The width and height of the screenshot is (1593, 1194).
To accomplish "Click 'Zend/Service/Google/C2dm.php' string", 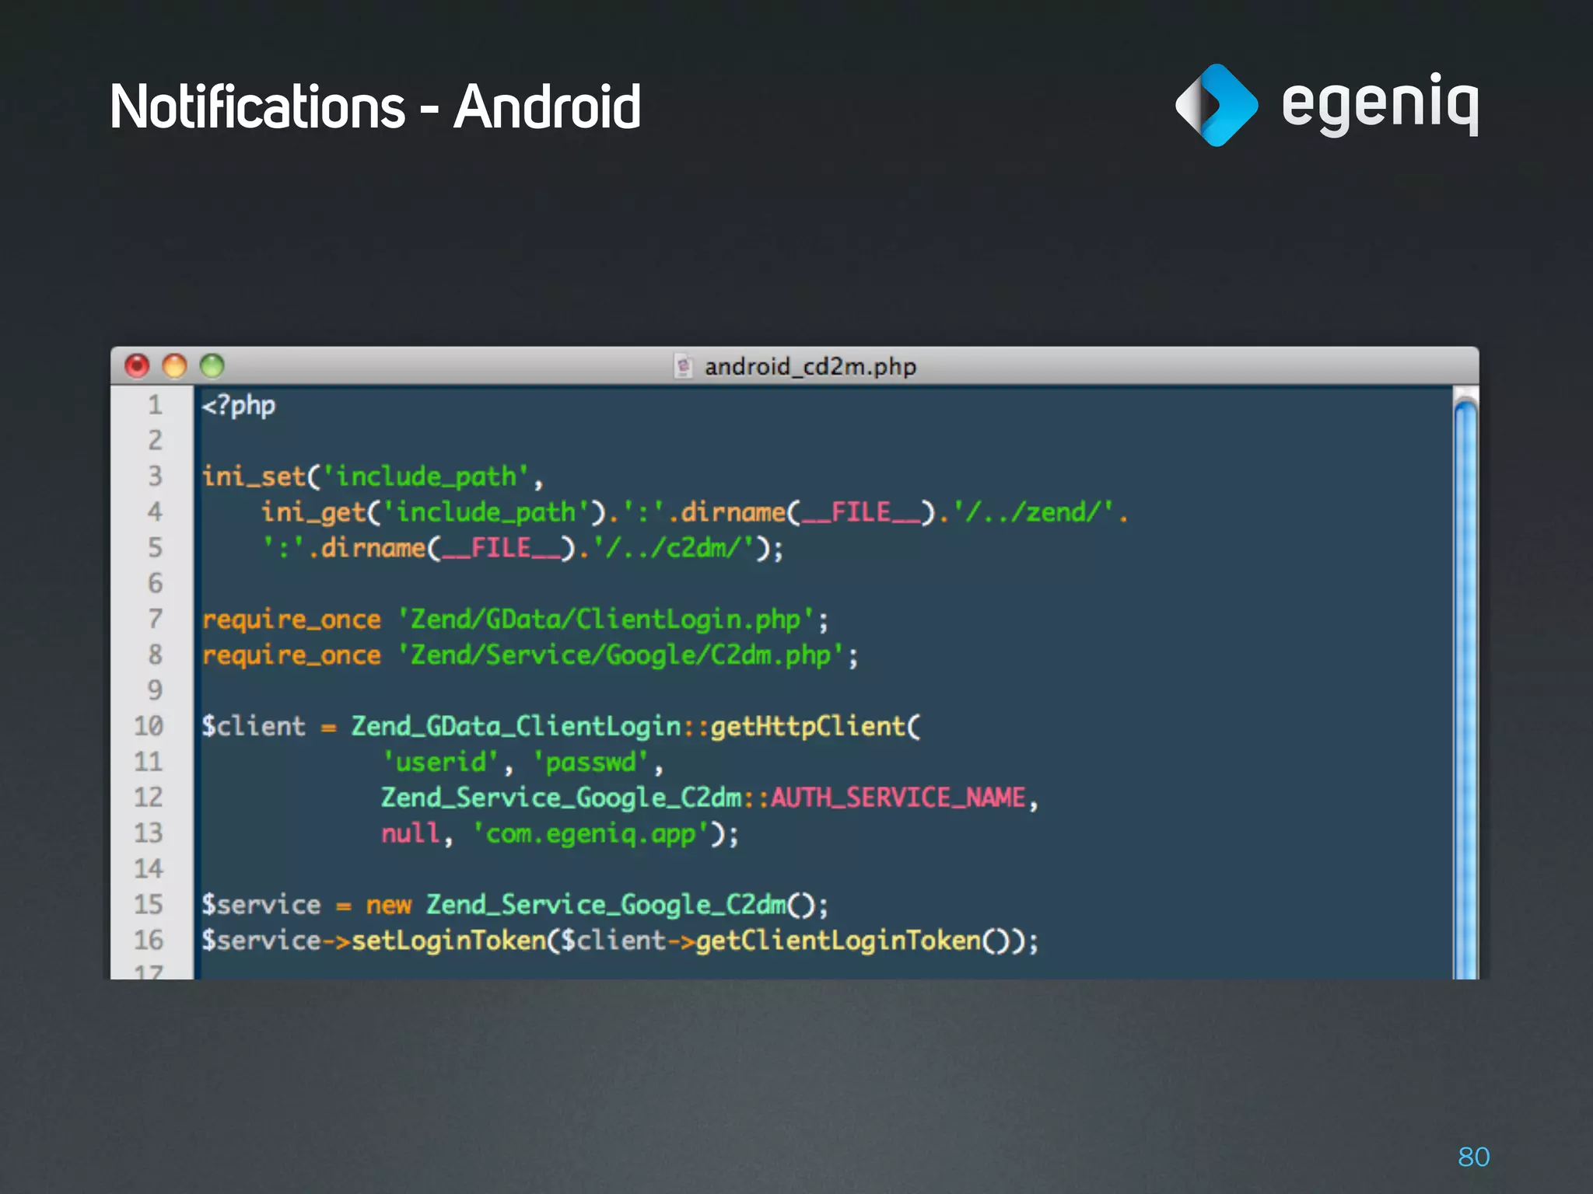I will (x=621, y=655).
